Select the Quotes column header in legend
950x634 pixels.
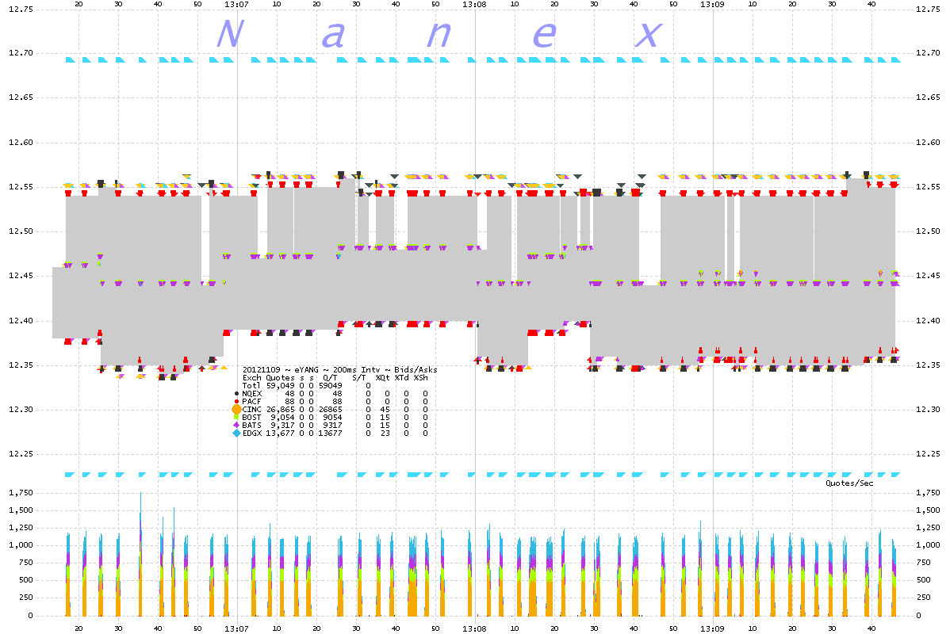point(280,378)
